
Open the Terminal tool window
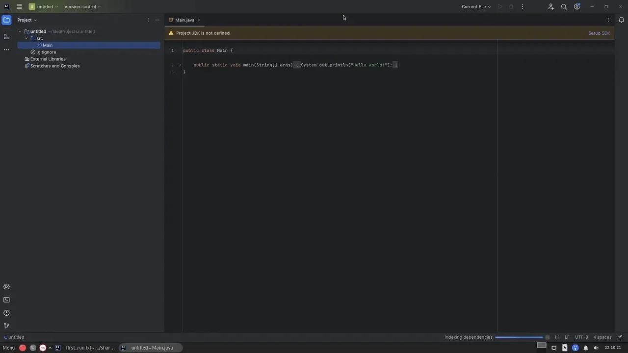tap(6, 300)
